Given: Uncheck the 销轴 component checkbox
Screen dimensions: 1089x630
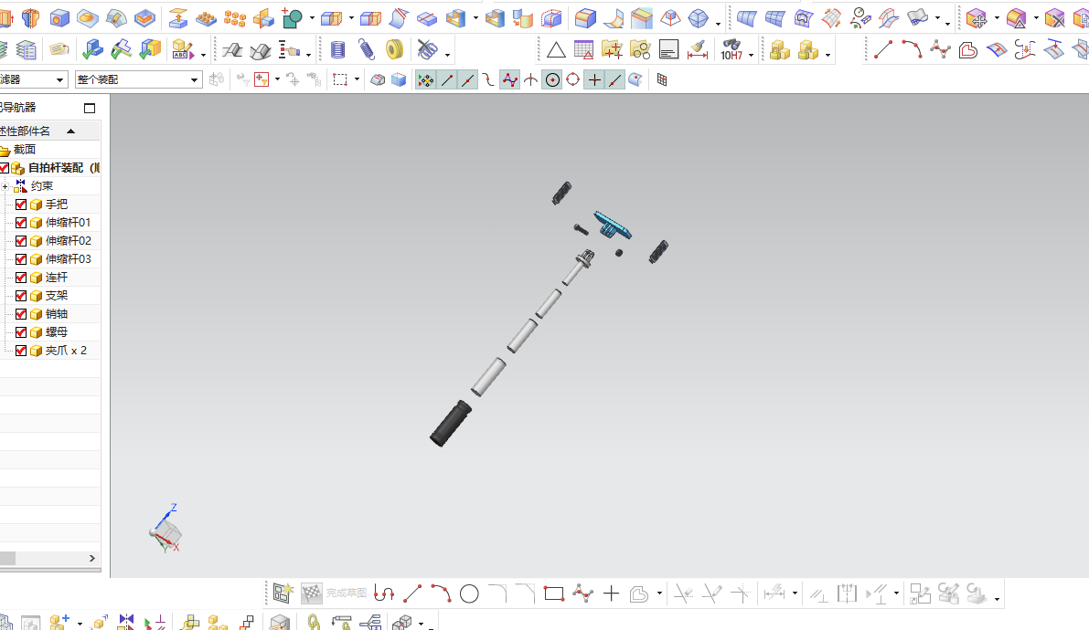Looking at the screenshot, I should [21, 314].
